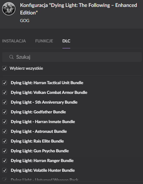Click the magnifier icon in search bar
Viewport: 143px width, 184px height.
pyautogui.click(x=11, y=57)
